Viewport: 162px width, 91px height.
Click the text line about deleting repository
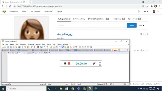[x=29, y=53]
